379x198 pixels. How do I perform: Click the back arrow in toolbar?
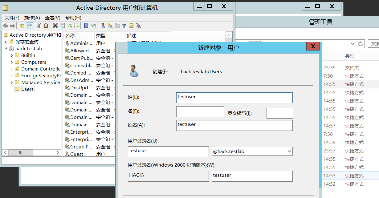(6, 26)
